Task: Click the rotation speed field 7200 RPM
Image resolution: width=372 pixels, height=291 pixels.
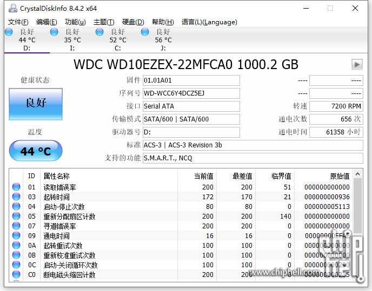Action: (336, 106)
